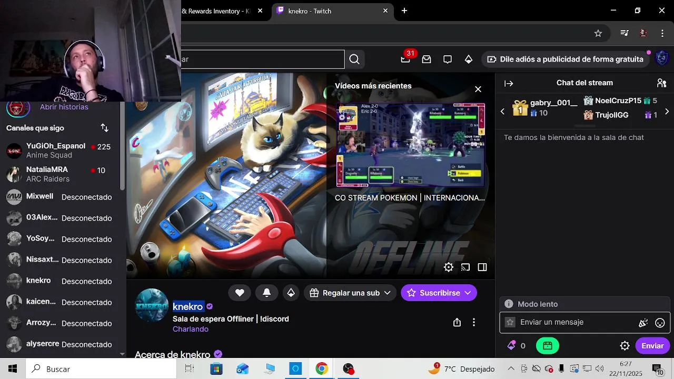Open OBS Studio icon in taskbar

pyautogui.click(x=348, y=369)
